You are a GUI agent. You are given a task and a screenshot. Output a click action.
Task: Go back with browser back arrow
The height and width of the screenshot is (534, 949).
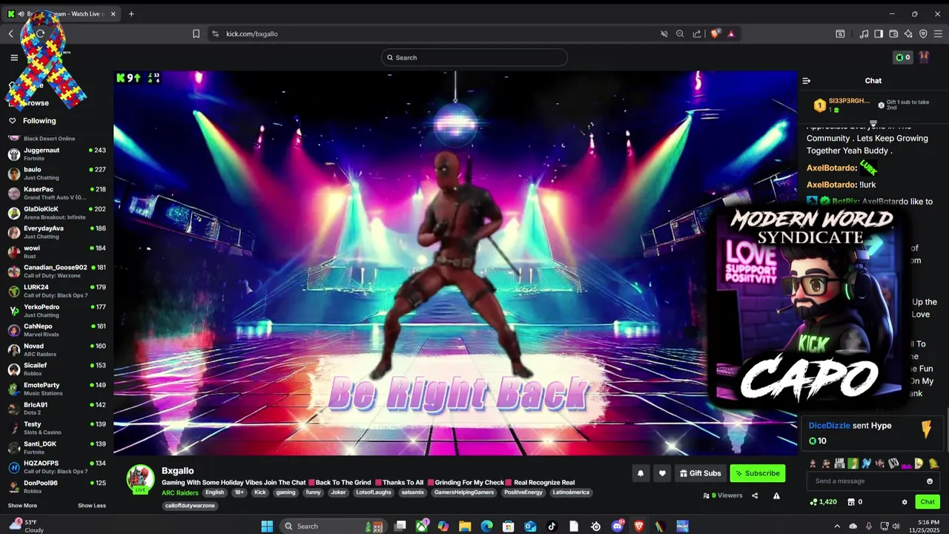tap(11, 33)
